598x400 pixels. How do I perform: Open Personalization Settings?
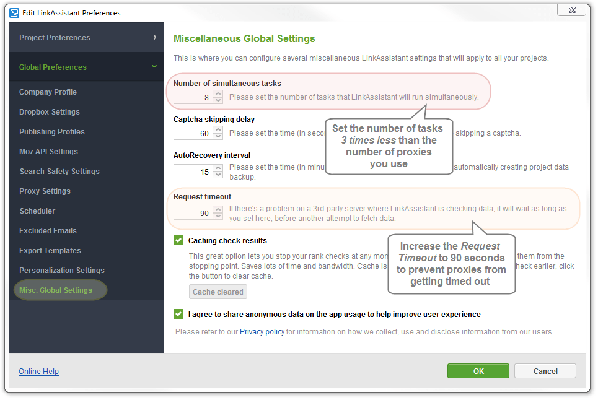(x=62, y=271)
